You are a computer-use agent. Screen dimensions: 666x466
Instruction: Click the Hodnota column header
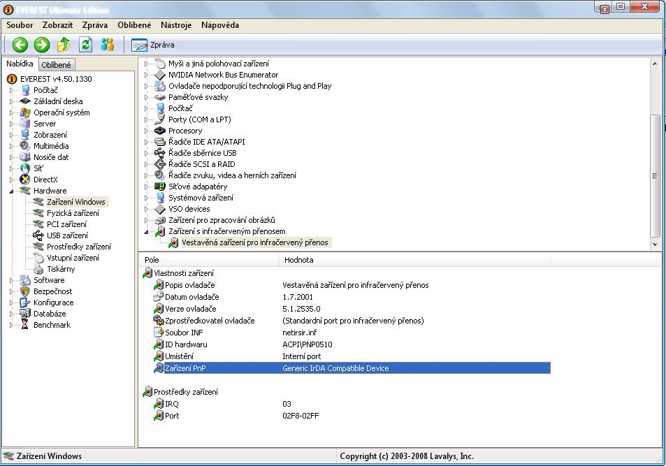click(x=298, y=260)
